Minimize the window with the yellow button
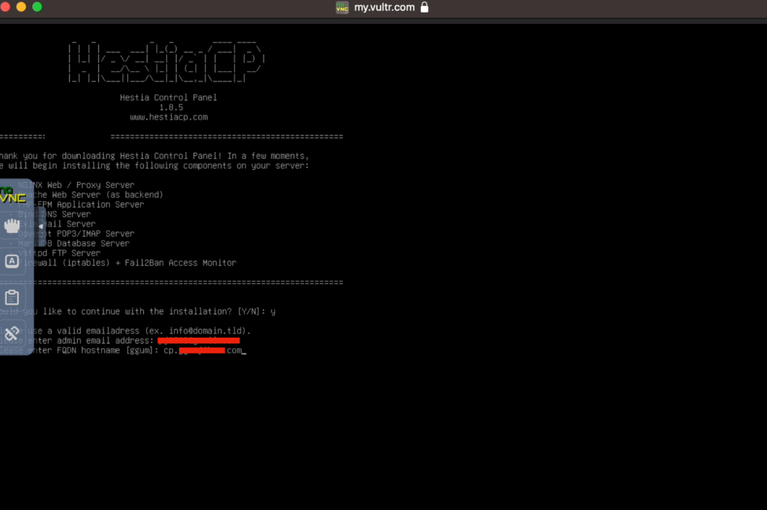767x510 pixels. [21, 7]
